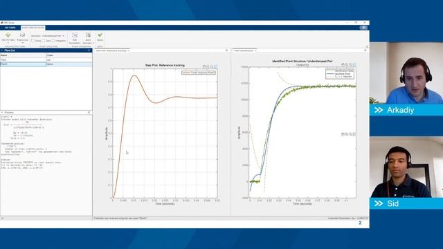Click the Step Plot: Reference tracking chart title
The height and width of the screenshot is (249, 443).
coord(165,65)
